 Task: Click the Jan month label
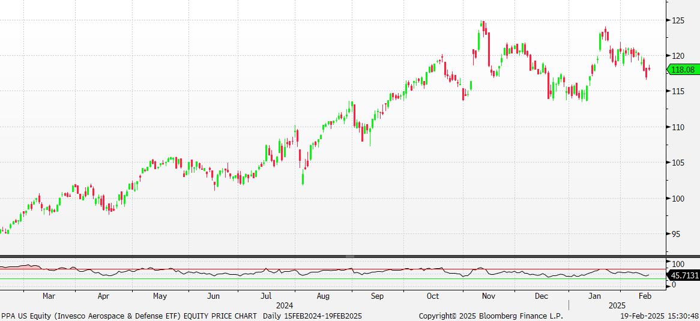(594, 296)
